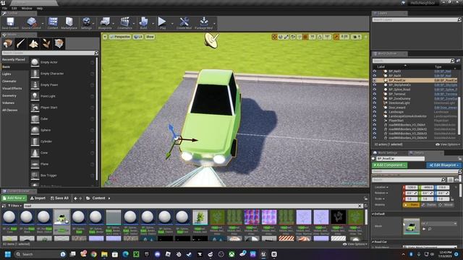The width and height of the screenshot is (463, 260).
Task: Click the Cinematics toolbar icon
Action: (x=124, y=23)
